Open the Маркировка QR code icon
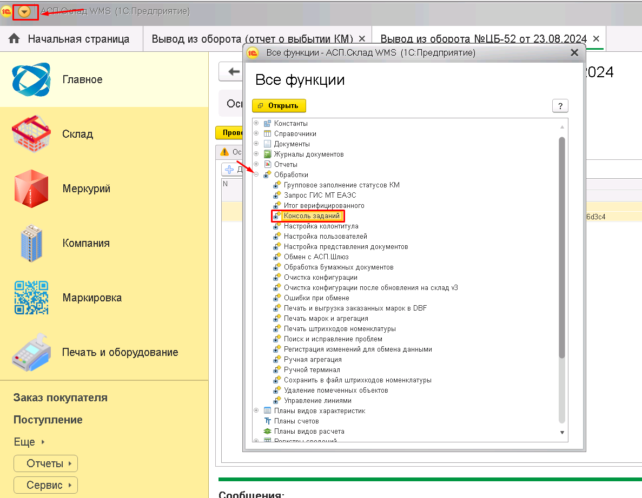This screenshot has width=642, height=498. (31, 298)
